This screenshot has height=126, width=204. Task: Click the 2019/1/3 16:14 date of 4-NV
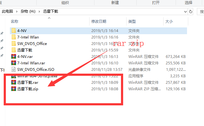coord(105,31)
